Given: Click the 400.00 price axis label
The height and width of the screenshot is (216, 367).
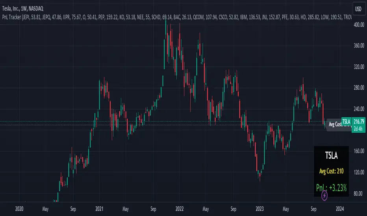Looking at the screenshot, I should click(x=359, y=24).
